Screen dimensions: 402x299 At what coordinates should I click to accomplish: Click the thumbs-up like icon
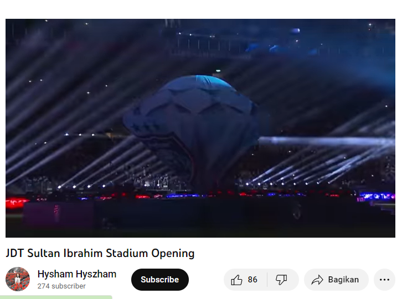click(236, 280)
